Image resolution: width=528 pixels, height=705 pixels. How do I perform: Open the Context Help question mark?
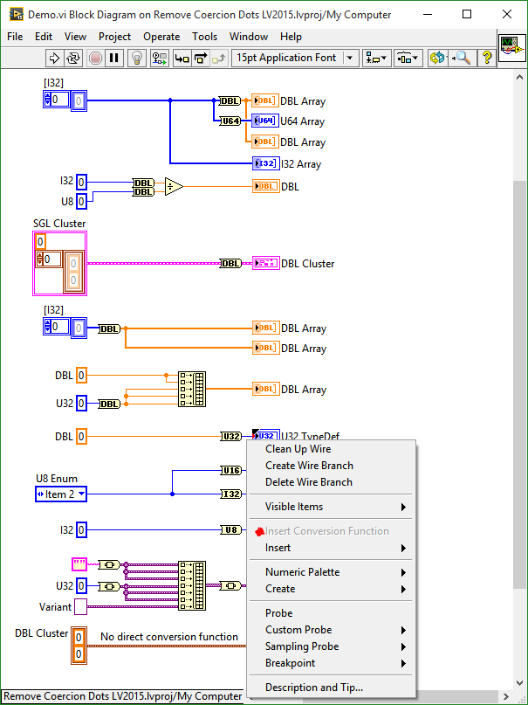tap(487, 58)
